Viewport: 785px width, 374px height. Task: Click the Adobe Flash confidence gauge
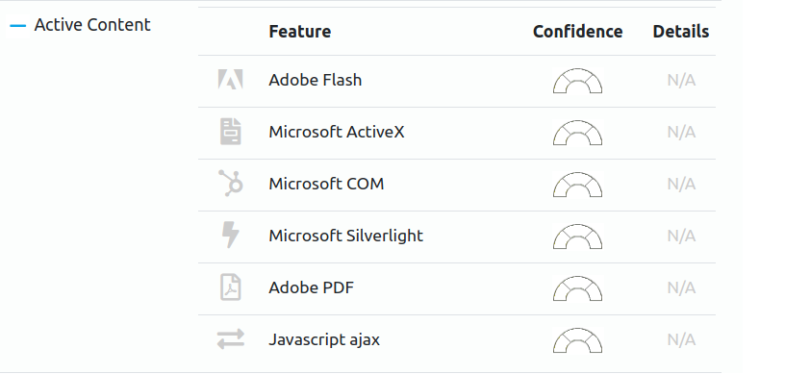point(577,81)
